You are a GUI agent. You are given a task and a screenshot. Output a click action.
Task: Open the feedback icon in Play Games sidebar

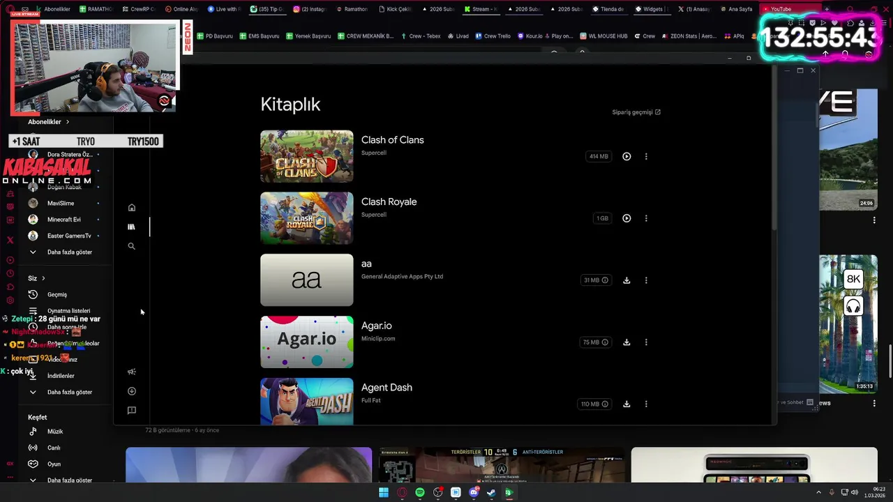(131, 411)
